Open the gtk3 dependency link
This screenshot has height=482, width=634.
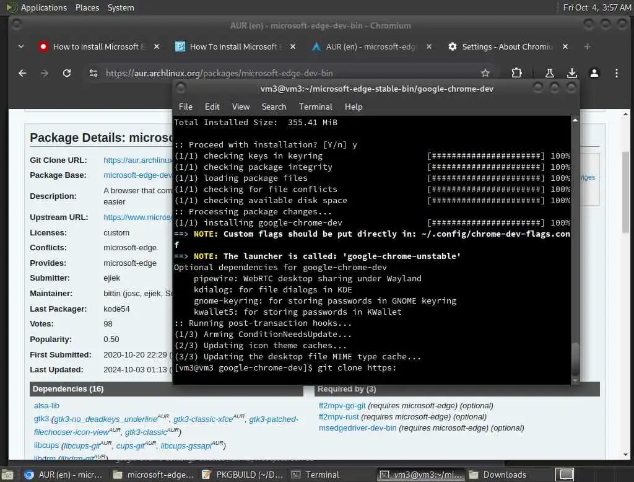point(41,419)
